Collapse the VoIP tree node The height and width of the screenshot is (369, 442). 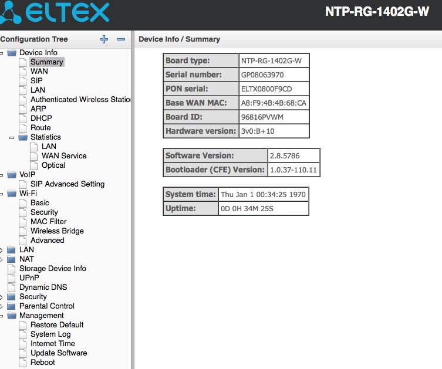pyautogui.click(x=1, y=175)
